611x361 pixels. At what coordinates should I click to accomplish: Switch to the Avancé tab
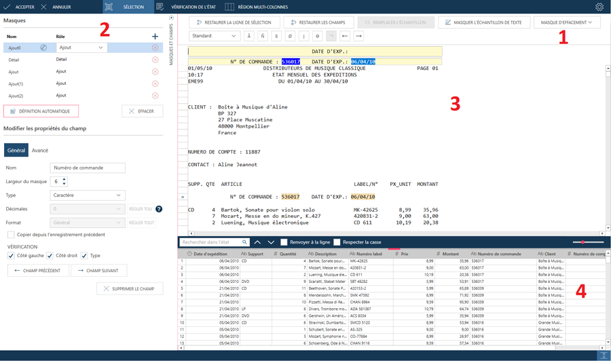click(x=40, y=151)
